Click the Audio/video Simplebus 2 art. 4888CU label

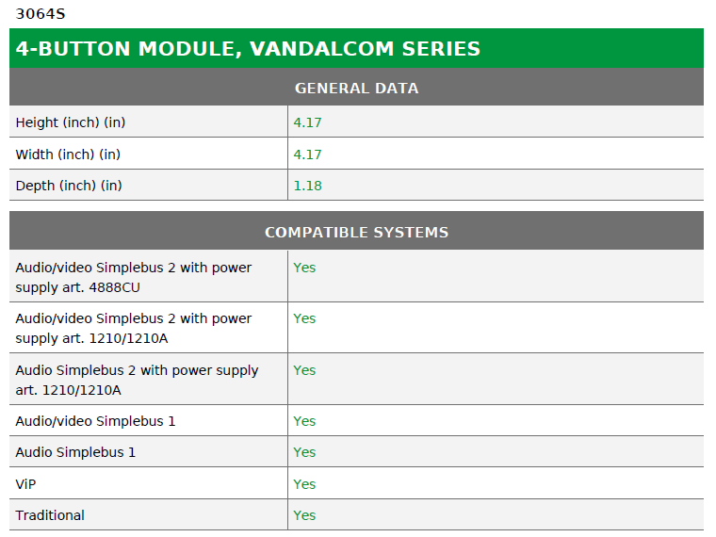tap(134, 277)
